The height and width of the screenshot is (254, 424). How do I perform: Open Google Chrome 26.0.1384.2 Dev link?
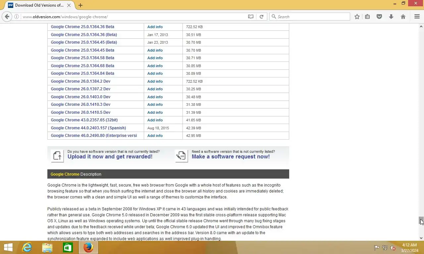[80, 81]
